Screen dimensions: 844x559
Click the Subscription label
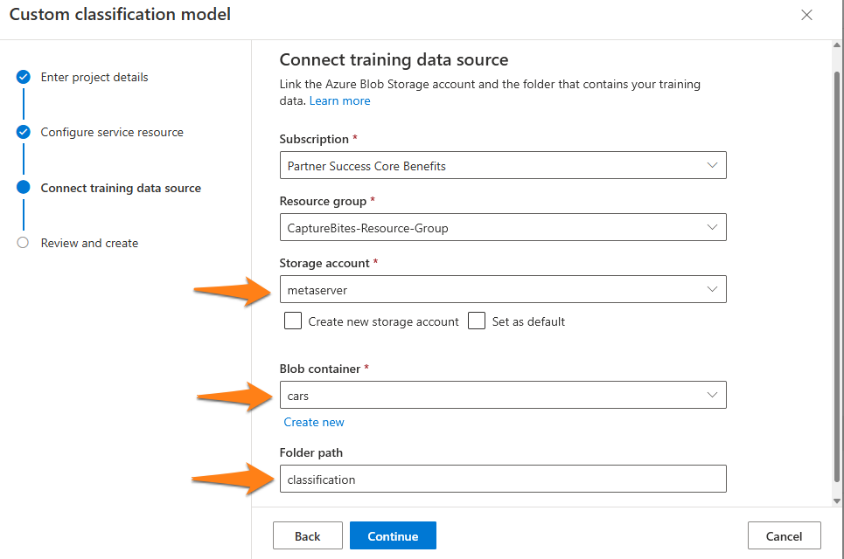(x=314, y=139)
